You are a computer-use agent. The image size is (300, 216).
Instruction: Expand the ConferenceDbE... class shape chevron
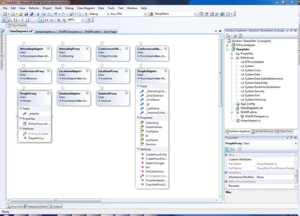[127, 49]
